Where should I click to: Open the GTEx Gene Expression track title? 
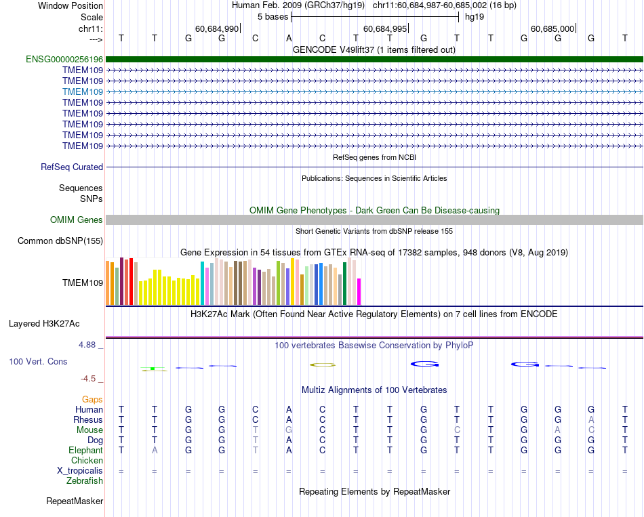point(374,253)
